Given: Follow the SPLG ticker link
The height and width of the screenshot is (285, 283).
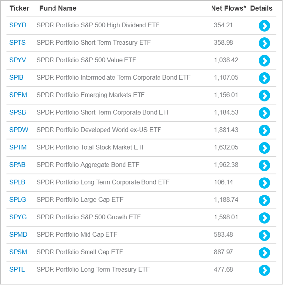Looking at the screenshot, I should click(18, 200).
